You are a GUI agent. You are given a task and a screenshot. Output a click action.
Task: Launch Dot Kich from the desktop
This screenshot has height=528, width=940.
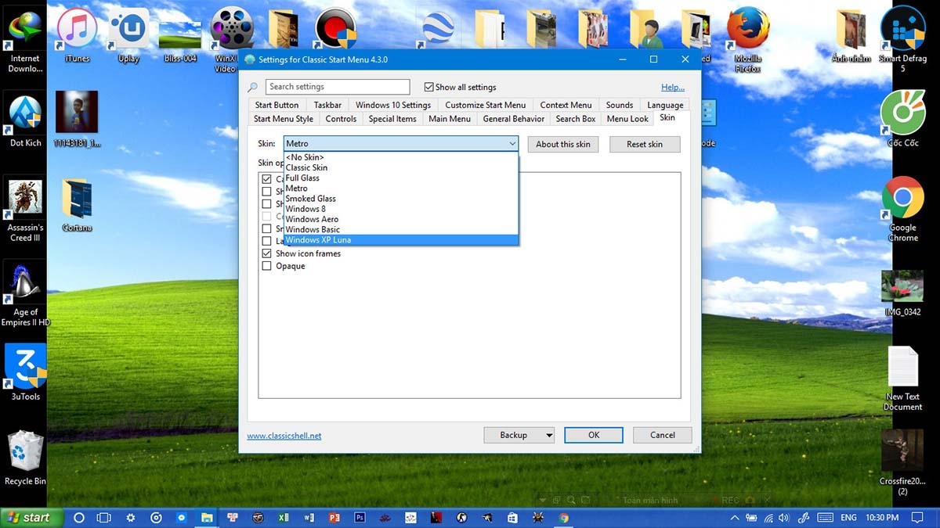[25, 121]
